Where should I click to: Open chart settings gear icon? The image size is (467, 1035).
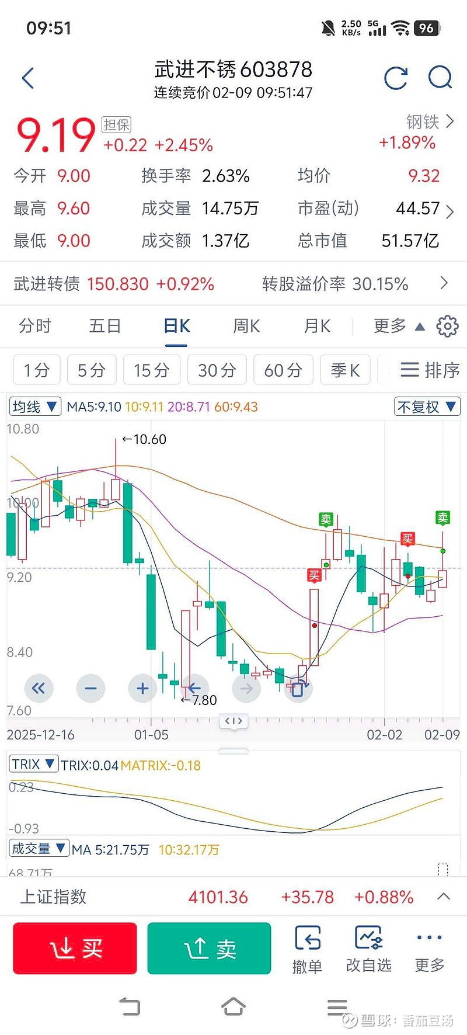[447, 326]
